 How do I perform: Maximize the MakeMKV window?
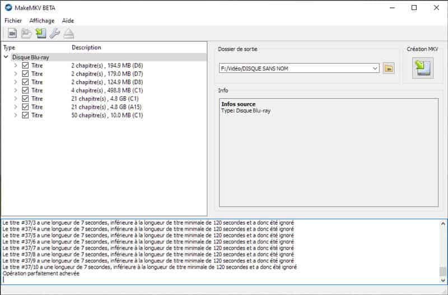tap(414, 8)
